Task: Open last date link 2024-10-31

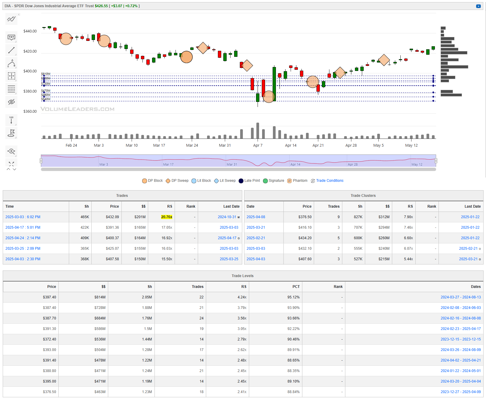Action: tap(227, 217)
